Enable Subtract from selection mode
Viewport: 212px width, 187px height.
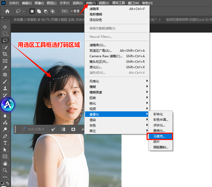coord(46,11)
